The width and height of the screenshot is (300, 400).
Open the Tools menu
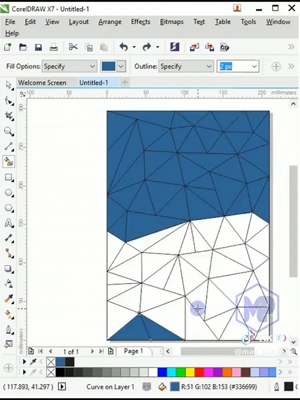[248, 22]
